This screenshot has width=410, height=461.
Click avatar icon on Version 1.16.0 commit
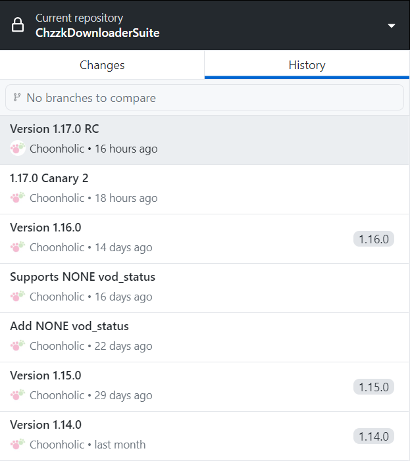pos(18,247)
